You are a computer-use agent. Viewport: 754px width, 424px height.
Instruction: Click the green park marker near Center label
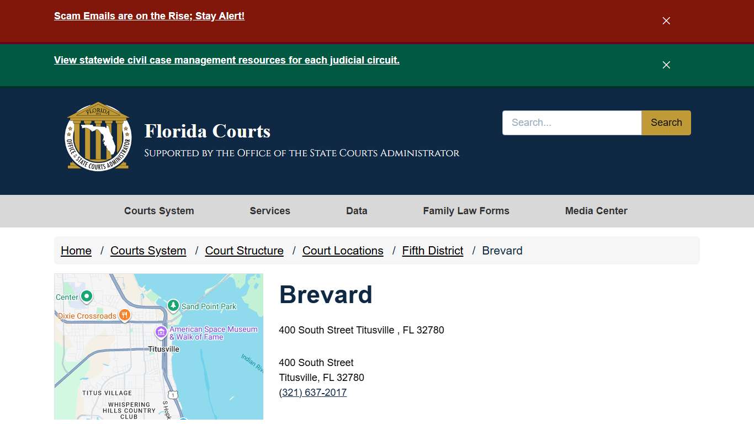[88, 296]
